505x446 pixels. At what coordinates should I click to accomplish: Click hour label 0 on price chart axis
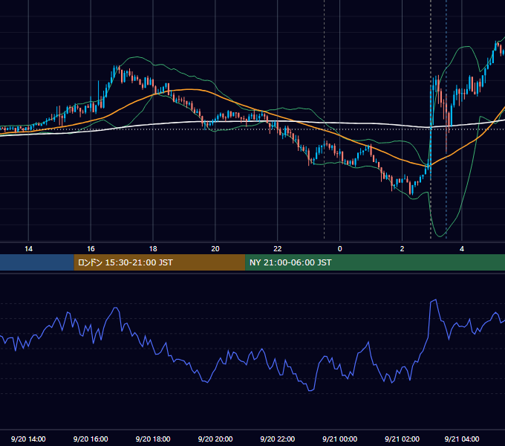340,249
